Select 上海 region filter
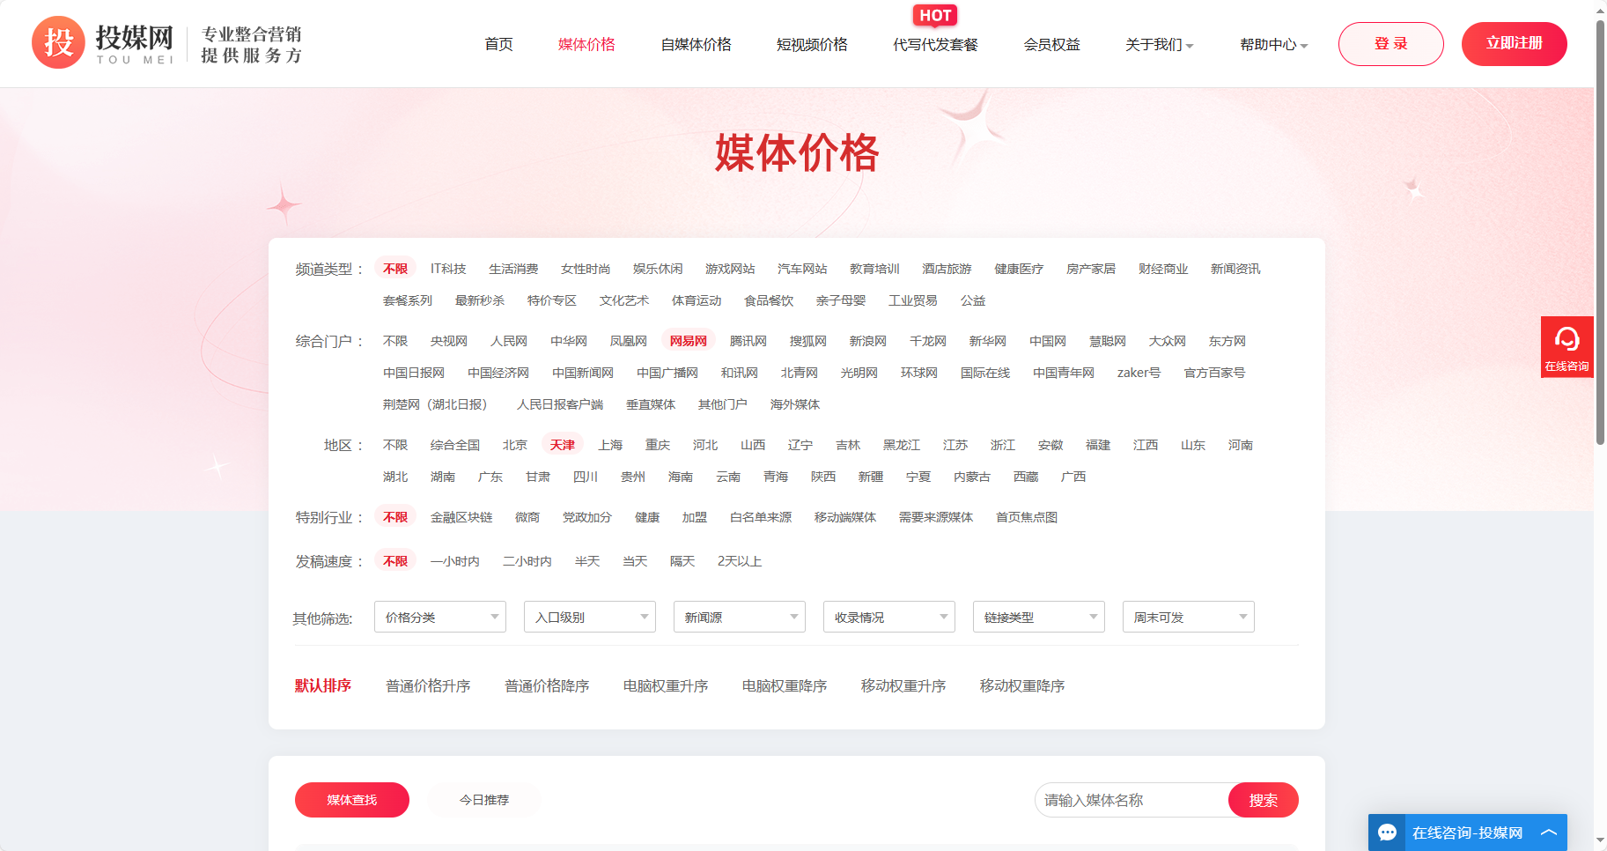This screenshot has width=1607, height=851. (609, 445)
